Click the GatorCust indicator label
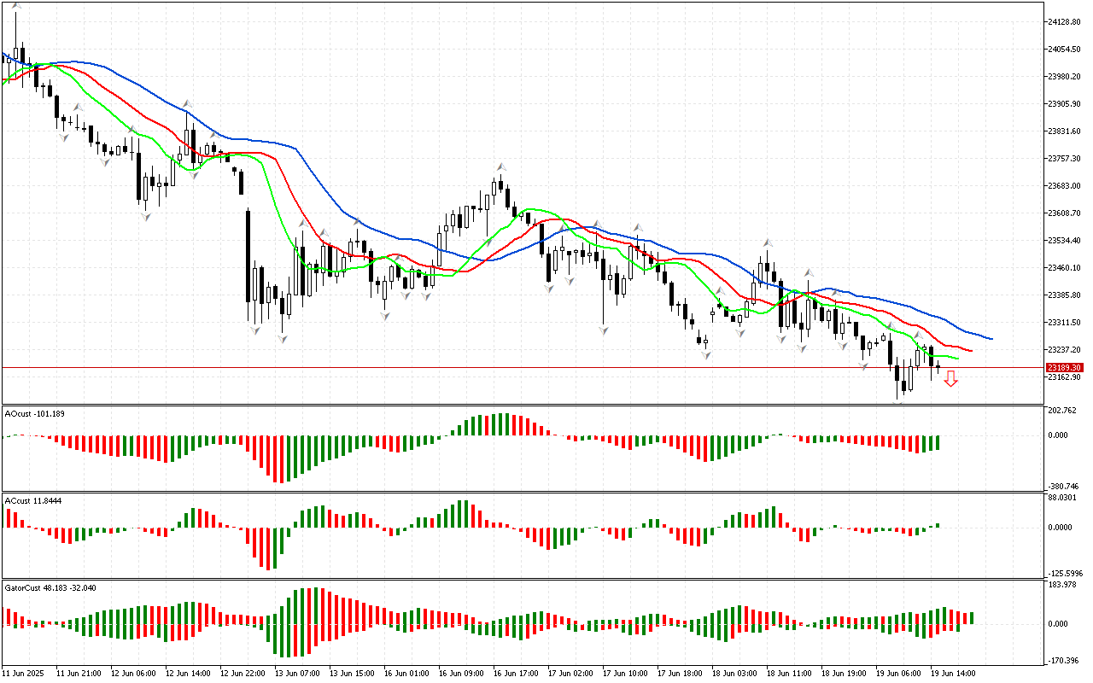Image resolution: width=1093 pixels, height=683 pixels. click(x=50, y=588)
